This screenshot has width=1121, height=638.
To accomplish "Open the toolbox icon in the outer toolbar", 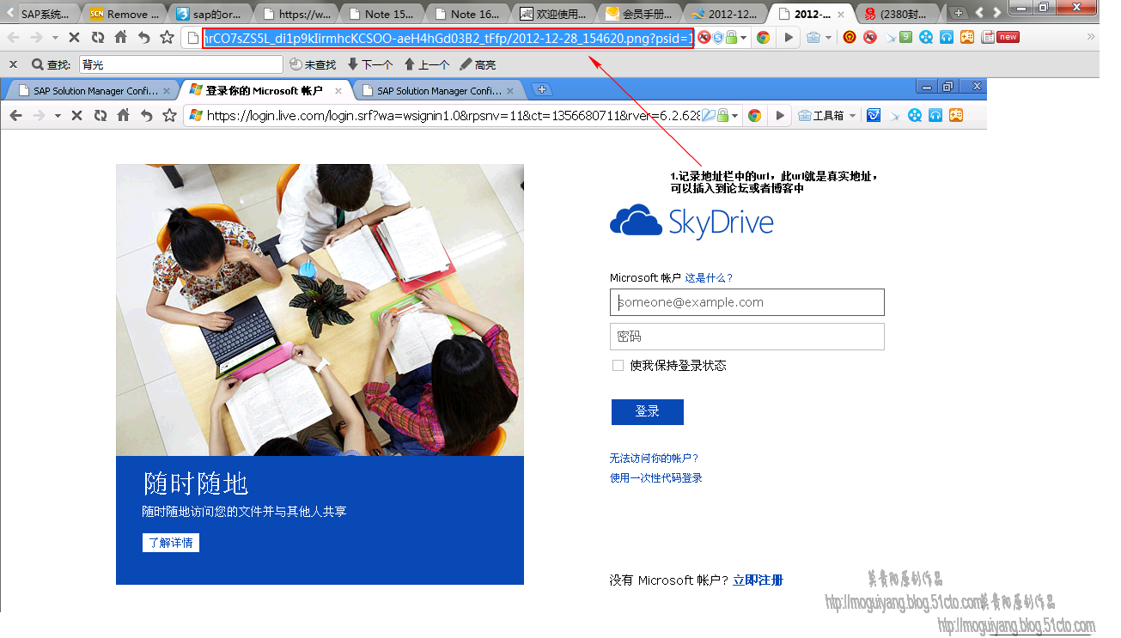I will [813, 38].
